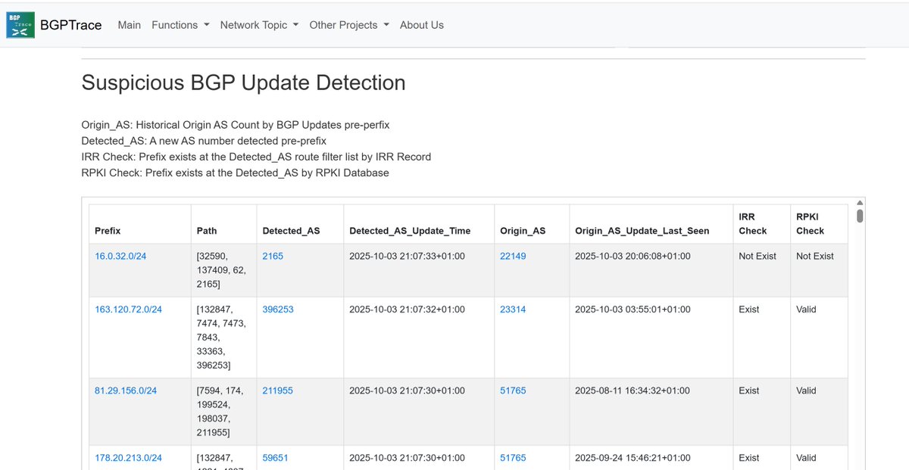Click the 'Origin_AS: Historical Origin' description line
909x470 pixels.
[x=235, y=125]
